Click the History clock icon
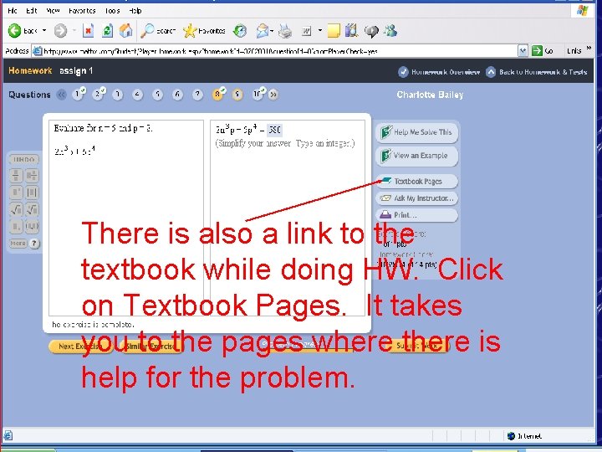The width and height of the screenshot is (602, 452). tap(240, 31)
